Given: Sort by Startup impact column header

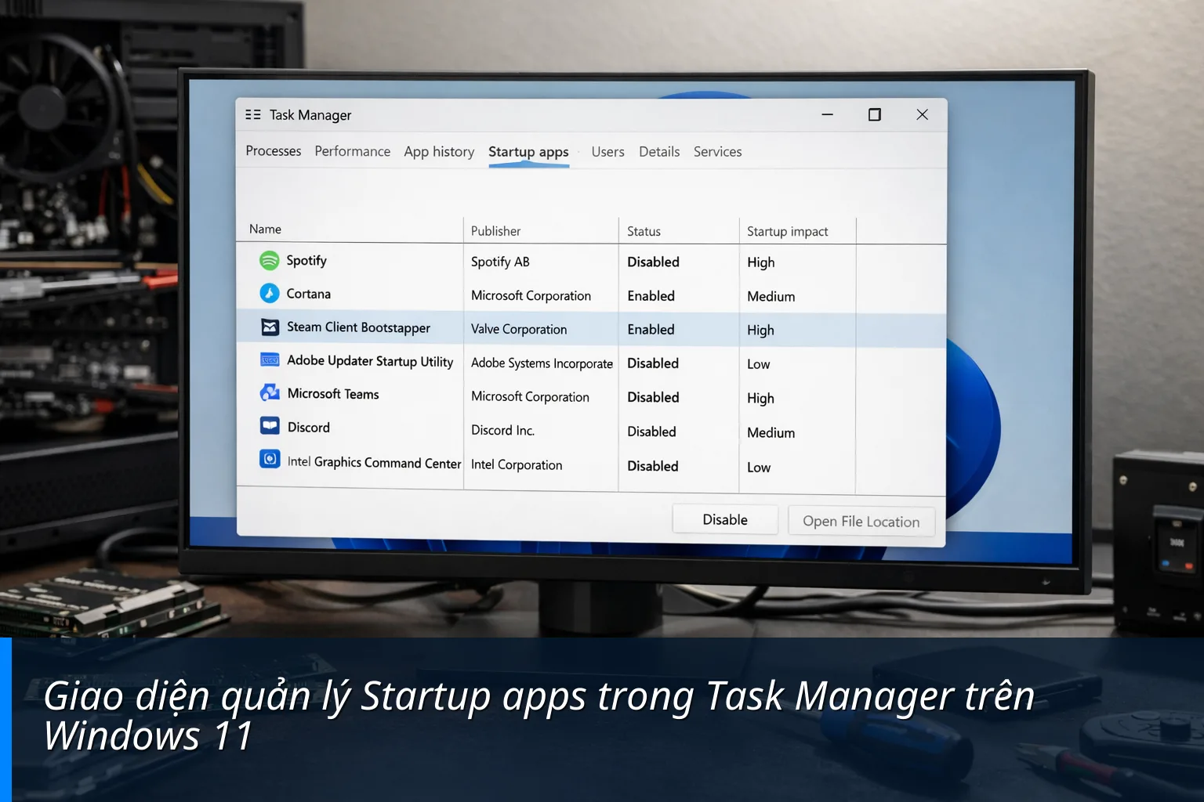Looking at the screenshot, I should point(787,232).
